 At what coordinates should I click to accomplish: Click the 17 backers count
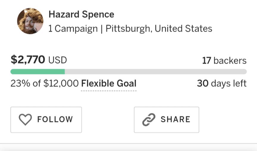click(224, 61)
